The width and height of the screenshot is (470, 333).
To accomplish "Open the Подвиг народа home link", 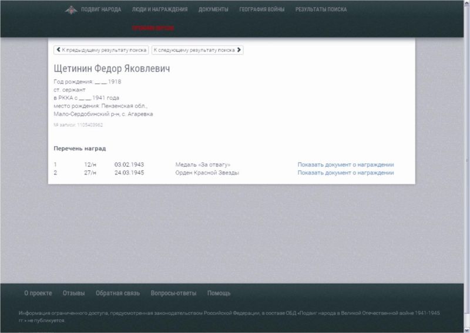I will [x=101, y=9].
